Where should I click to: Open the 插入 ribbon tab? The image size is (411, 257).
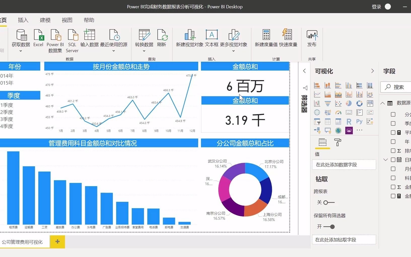pos(23,20)
